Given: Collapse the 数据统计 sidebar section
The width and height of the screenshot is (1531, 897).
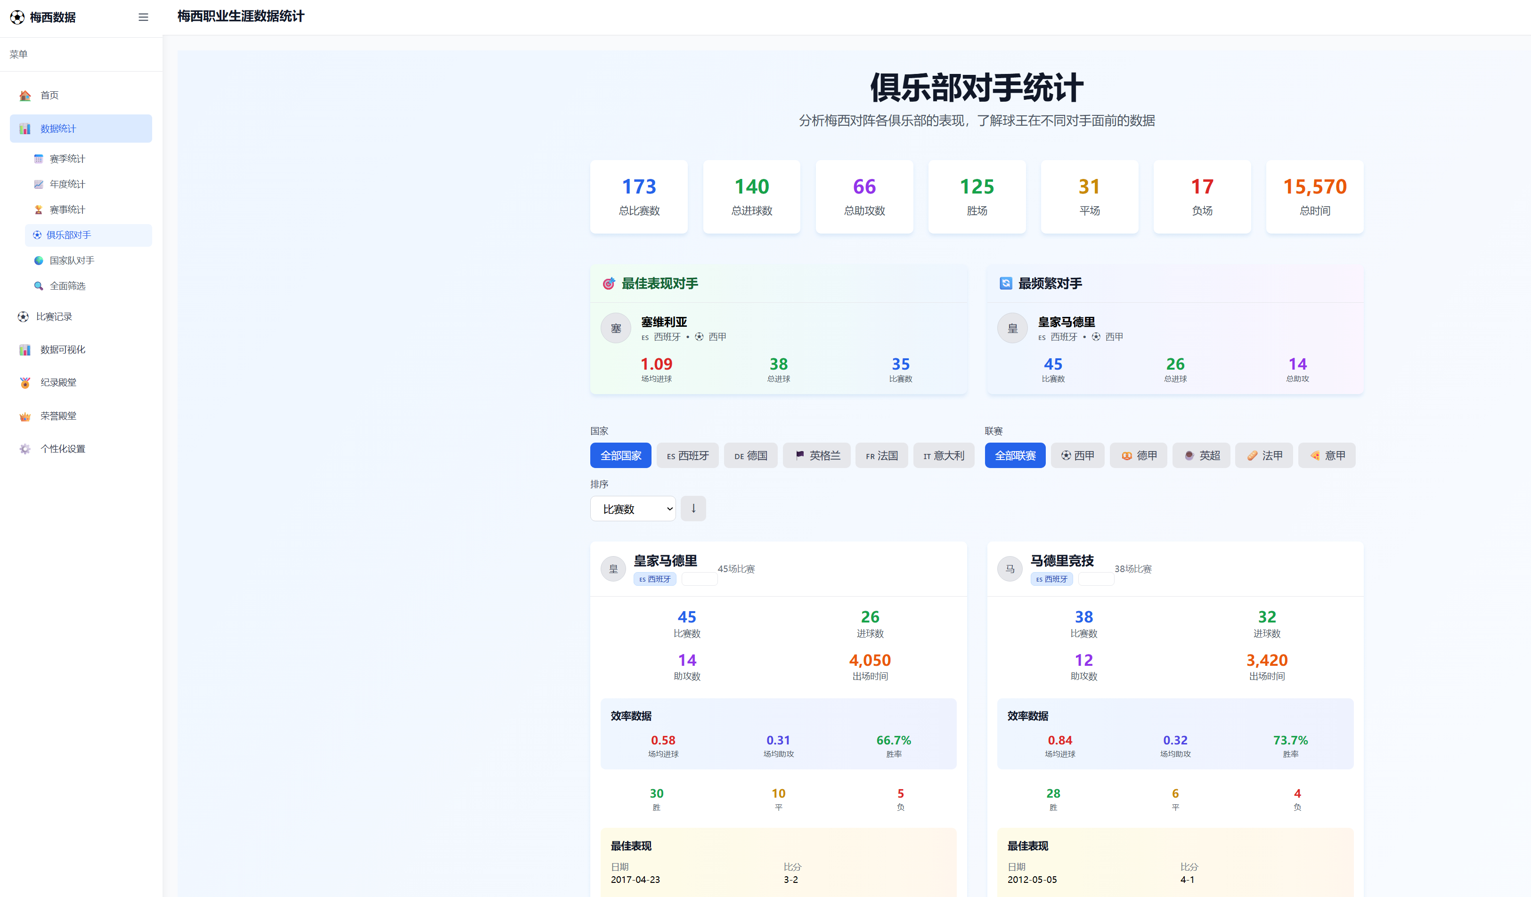Looking at the screenshot, I should tap(81, 129).
